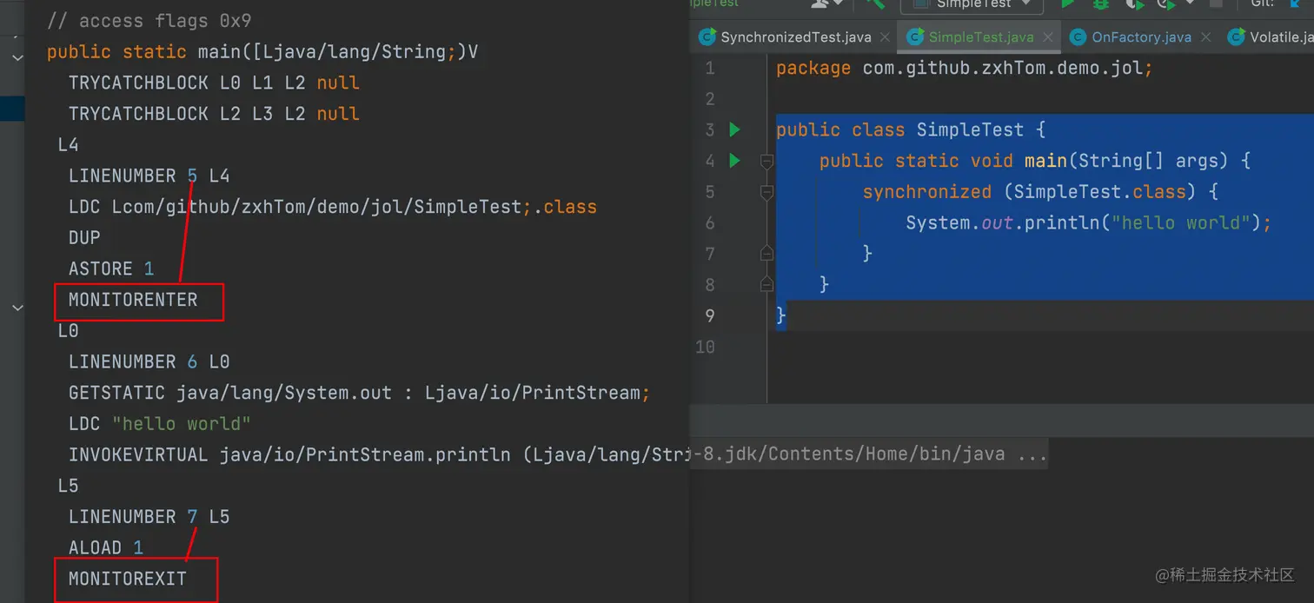
Task: Run SimpleTest with coverage icon
Action: point(1134,3)
